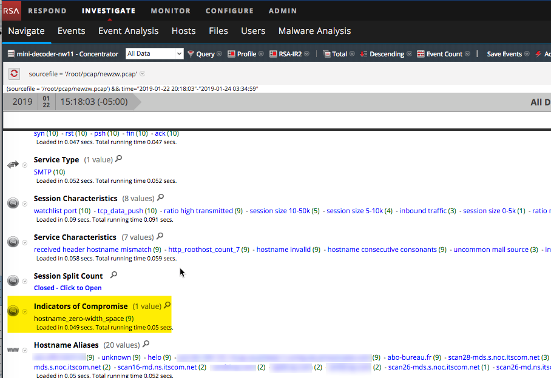Open the Malware Analysis tab
The image size is (551, 378).
pyautogui.click(x=314, y=31)
